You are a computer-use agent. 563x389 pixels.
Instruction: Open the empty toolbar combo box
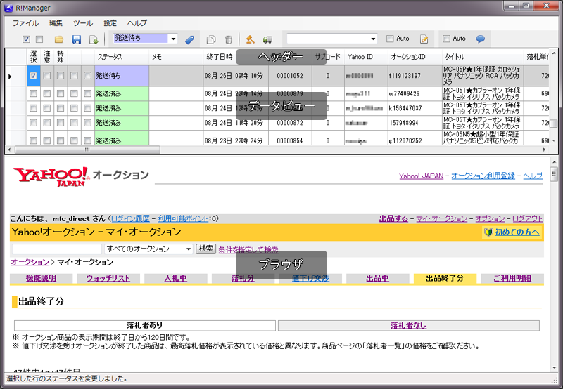tap(373, 39)
